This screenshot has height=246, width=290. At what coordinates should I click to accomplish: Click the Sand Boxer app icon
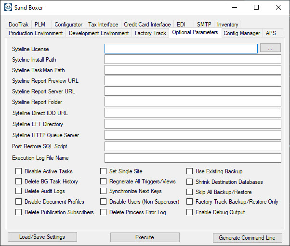(8, 7)
